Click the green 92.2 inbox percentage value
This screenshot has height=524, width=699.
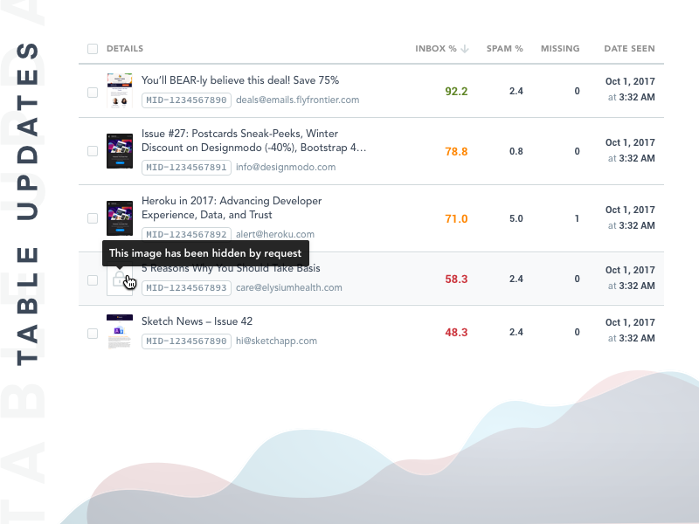tap(456, 91)
